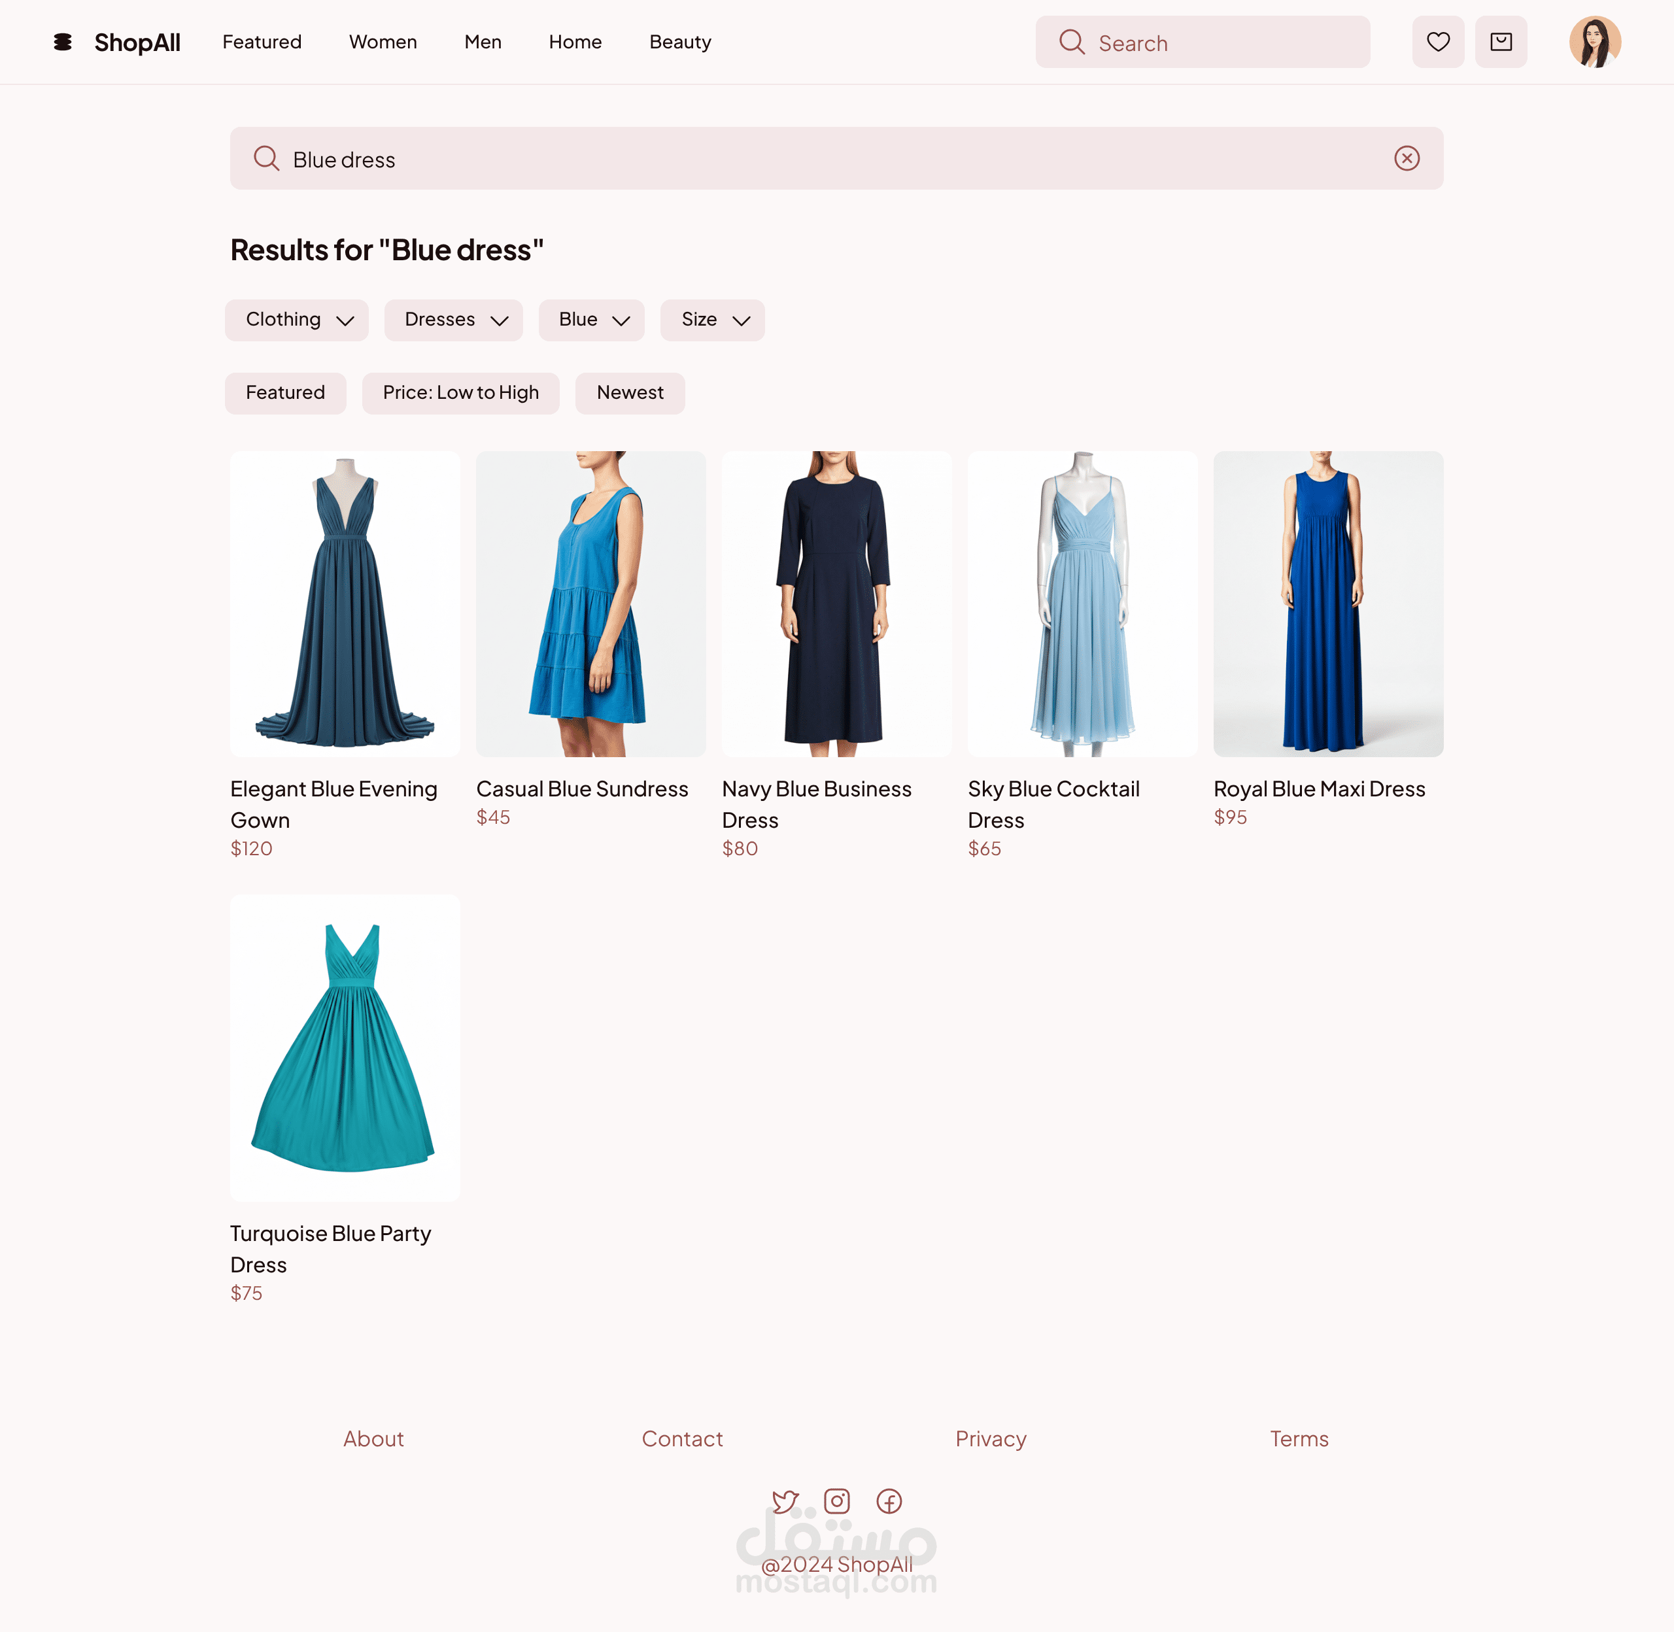Open the wishlist heart icon
The width and height of the screenshot is (1674, 1632).
[1439, 42]
